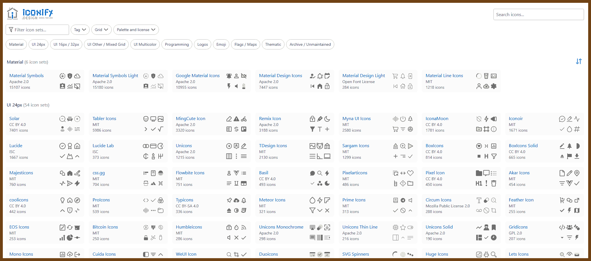Click the heart icon in Pixelarticons
The width and height of the screenshot is (591, 261).
[410, 173]
